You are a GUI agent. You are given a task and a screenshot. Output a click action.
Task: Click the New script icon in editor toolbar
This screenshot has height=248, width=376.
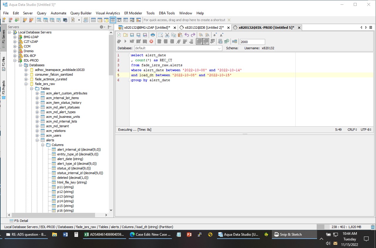click(x=119, y=35)
